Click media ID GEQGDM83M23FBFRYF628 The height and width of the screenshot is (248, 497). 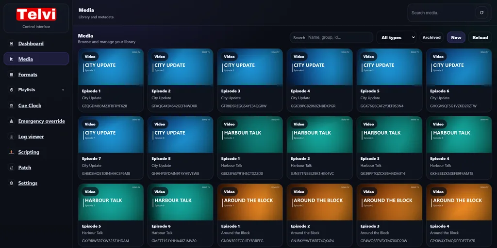[104, 106]
